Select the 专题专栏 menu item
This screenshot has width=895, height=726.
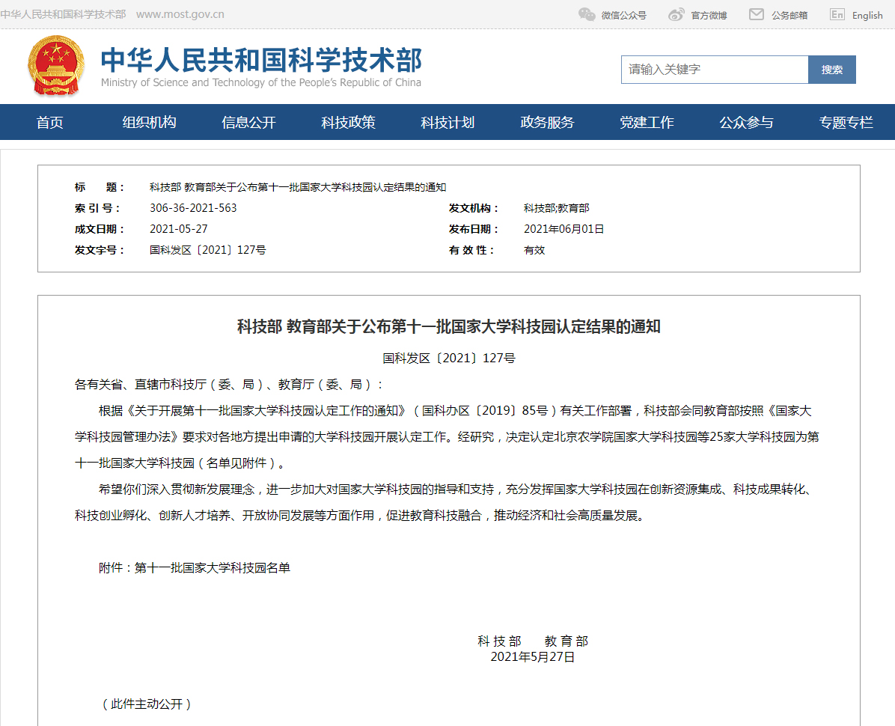[x=846, y=123]
